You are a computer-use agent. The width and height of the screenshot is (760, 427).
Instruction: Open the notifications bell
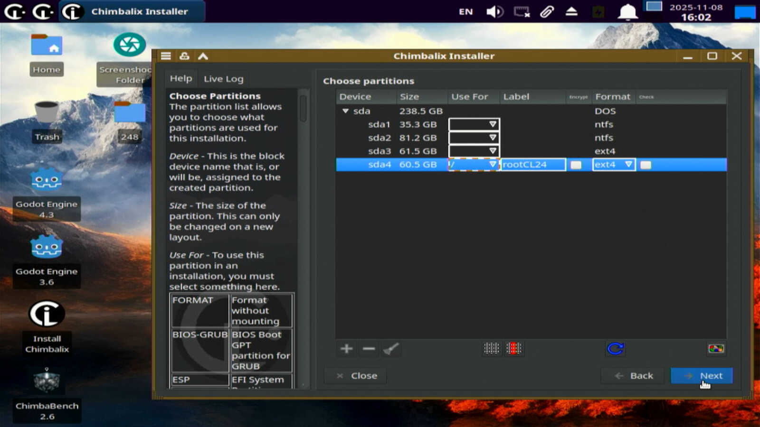pos(627,12)
